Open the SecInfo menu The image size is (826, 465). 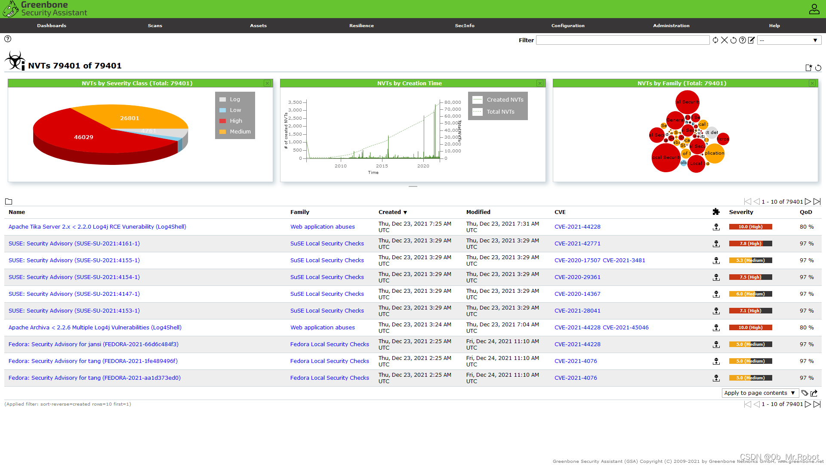point(465,26)
